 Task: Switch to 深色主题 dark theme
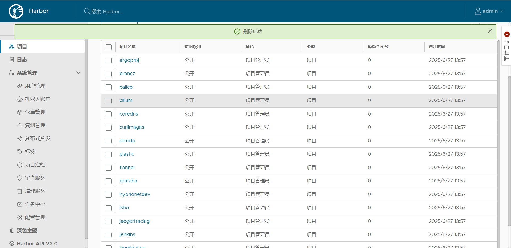tap(27, 230)
